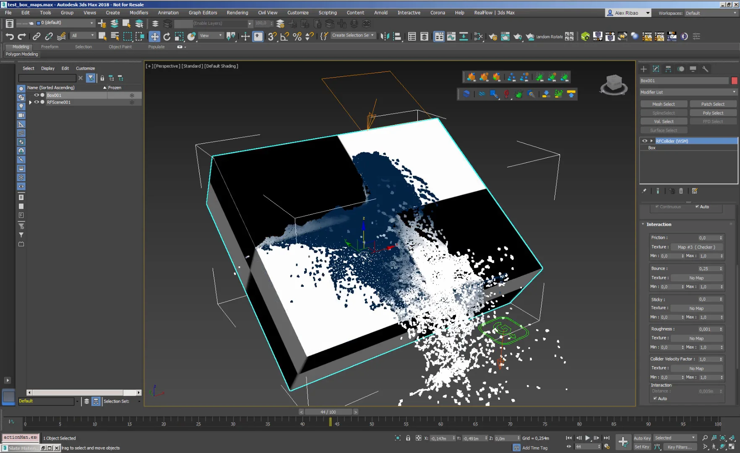Click the Map #3 (Checker) texture button
Viewport: 740px width, 453px height.
pos(696,247)
